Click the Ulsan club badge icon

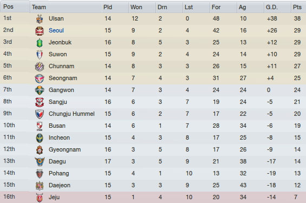point(40,19)
